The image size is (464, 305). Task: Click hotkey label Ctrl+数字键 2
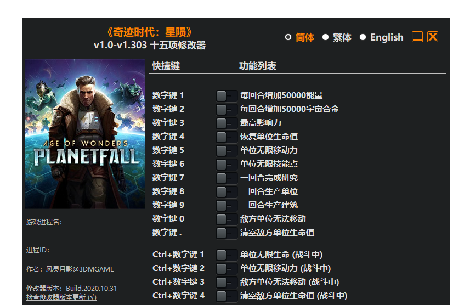[x=178, y=268]
